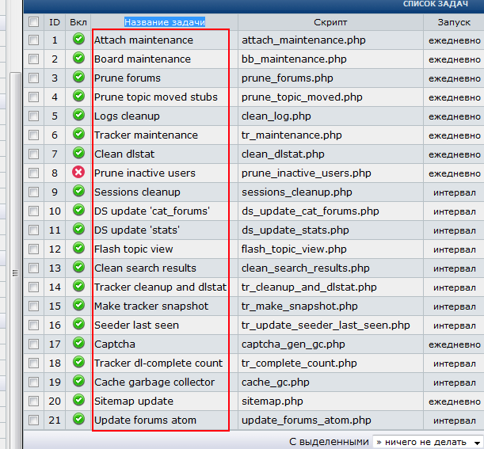Open the Prune forums task link
484x449 pixels.
coord(127,78)
